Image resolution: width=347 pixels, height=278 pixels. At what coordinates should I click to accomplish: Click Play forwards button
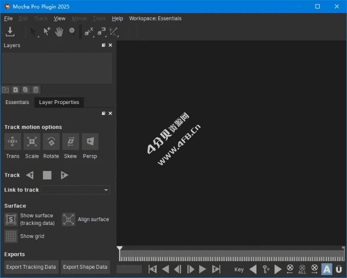202,269
